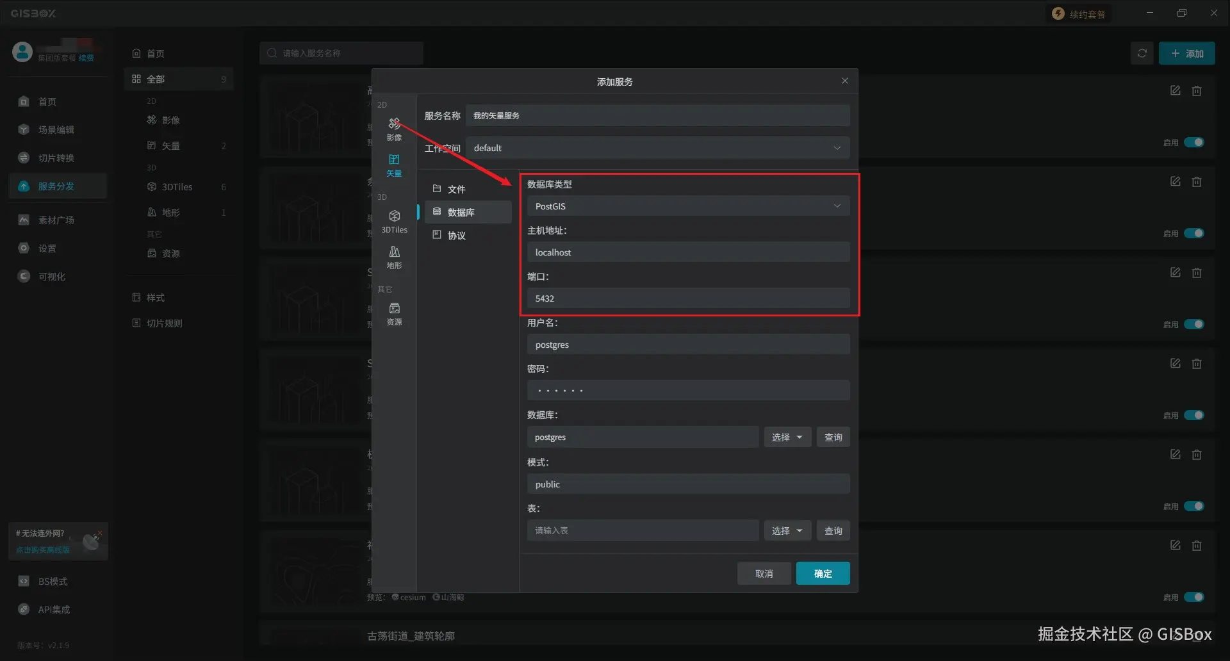The height and width of the screenshot is (661, 1230).
Task: Open the 样式 section
Action: (x=179, y=297)
